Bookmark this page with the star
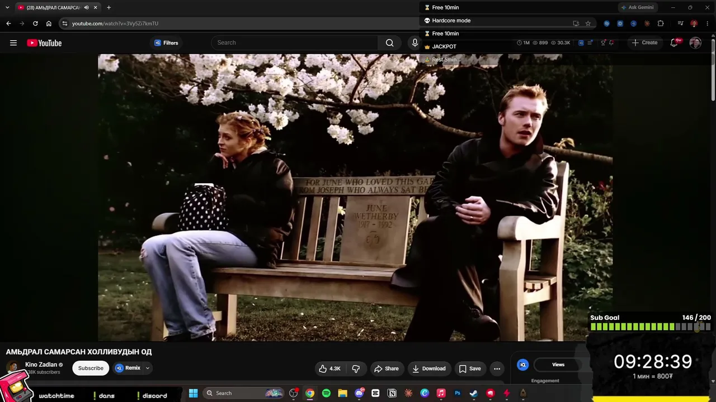Image resolution: width=716 pixels, height=402 pixels. 588,23
